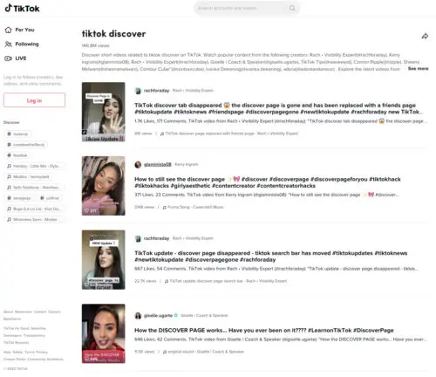Open the LIVE section
The width and height of the screenshot is (436, 377).
pos(16,58)
